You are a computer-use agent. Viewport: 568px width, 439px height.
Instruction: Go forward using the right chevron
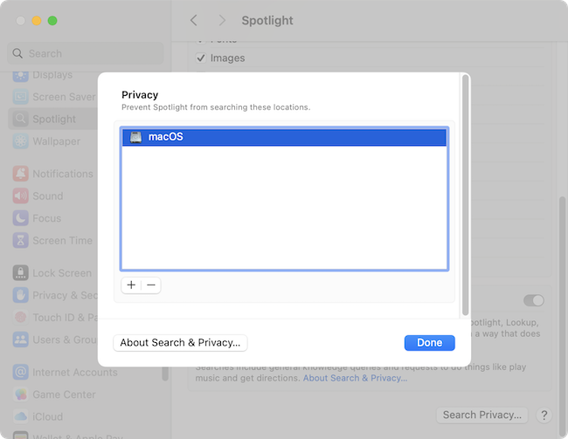tap(222, 20)
